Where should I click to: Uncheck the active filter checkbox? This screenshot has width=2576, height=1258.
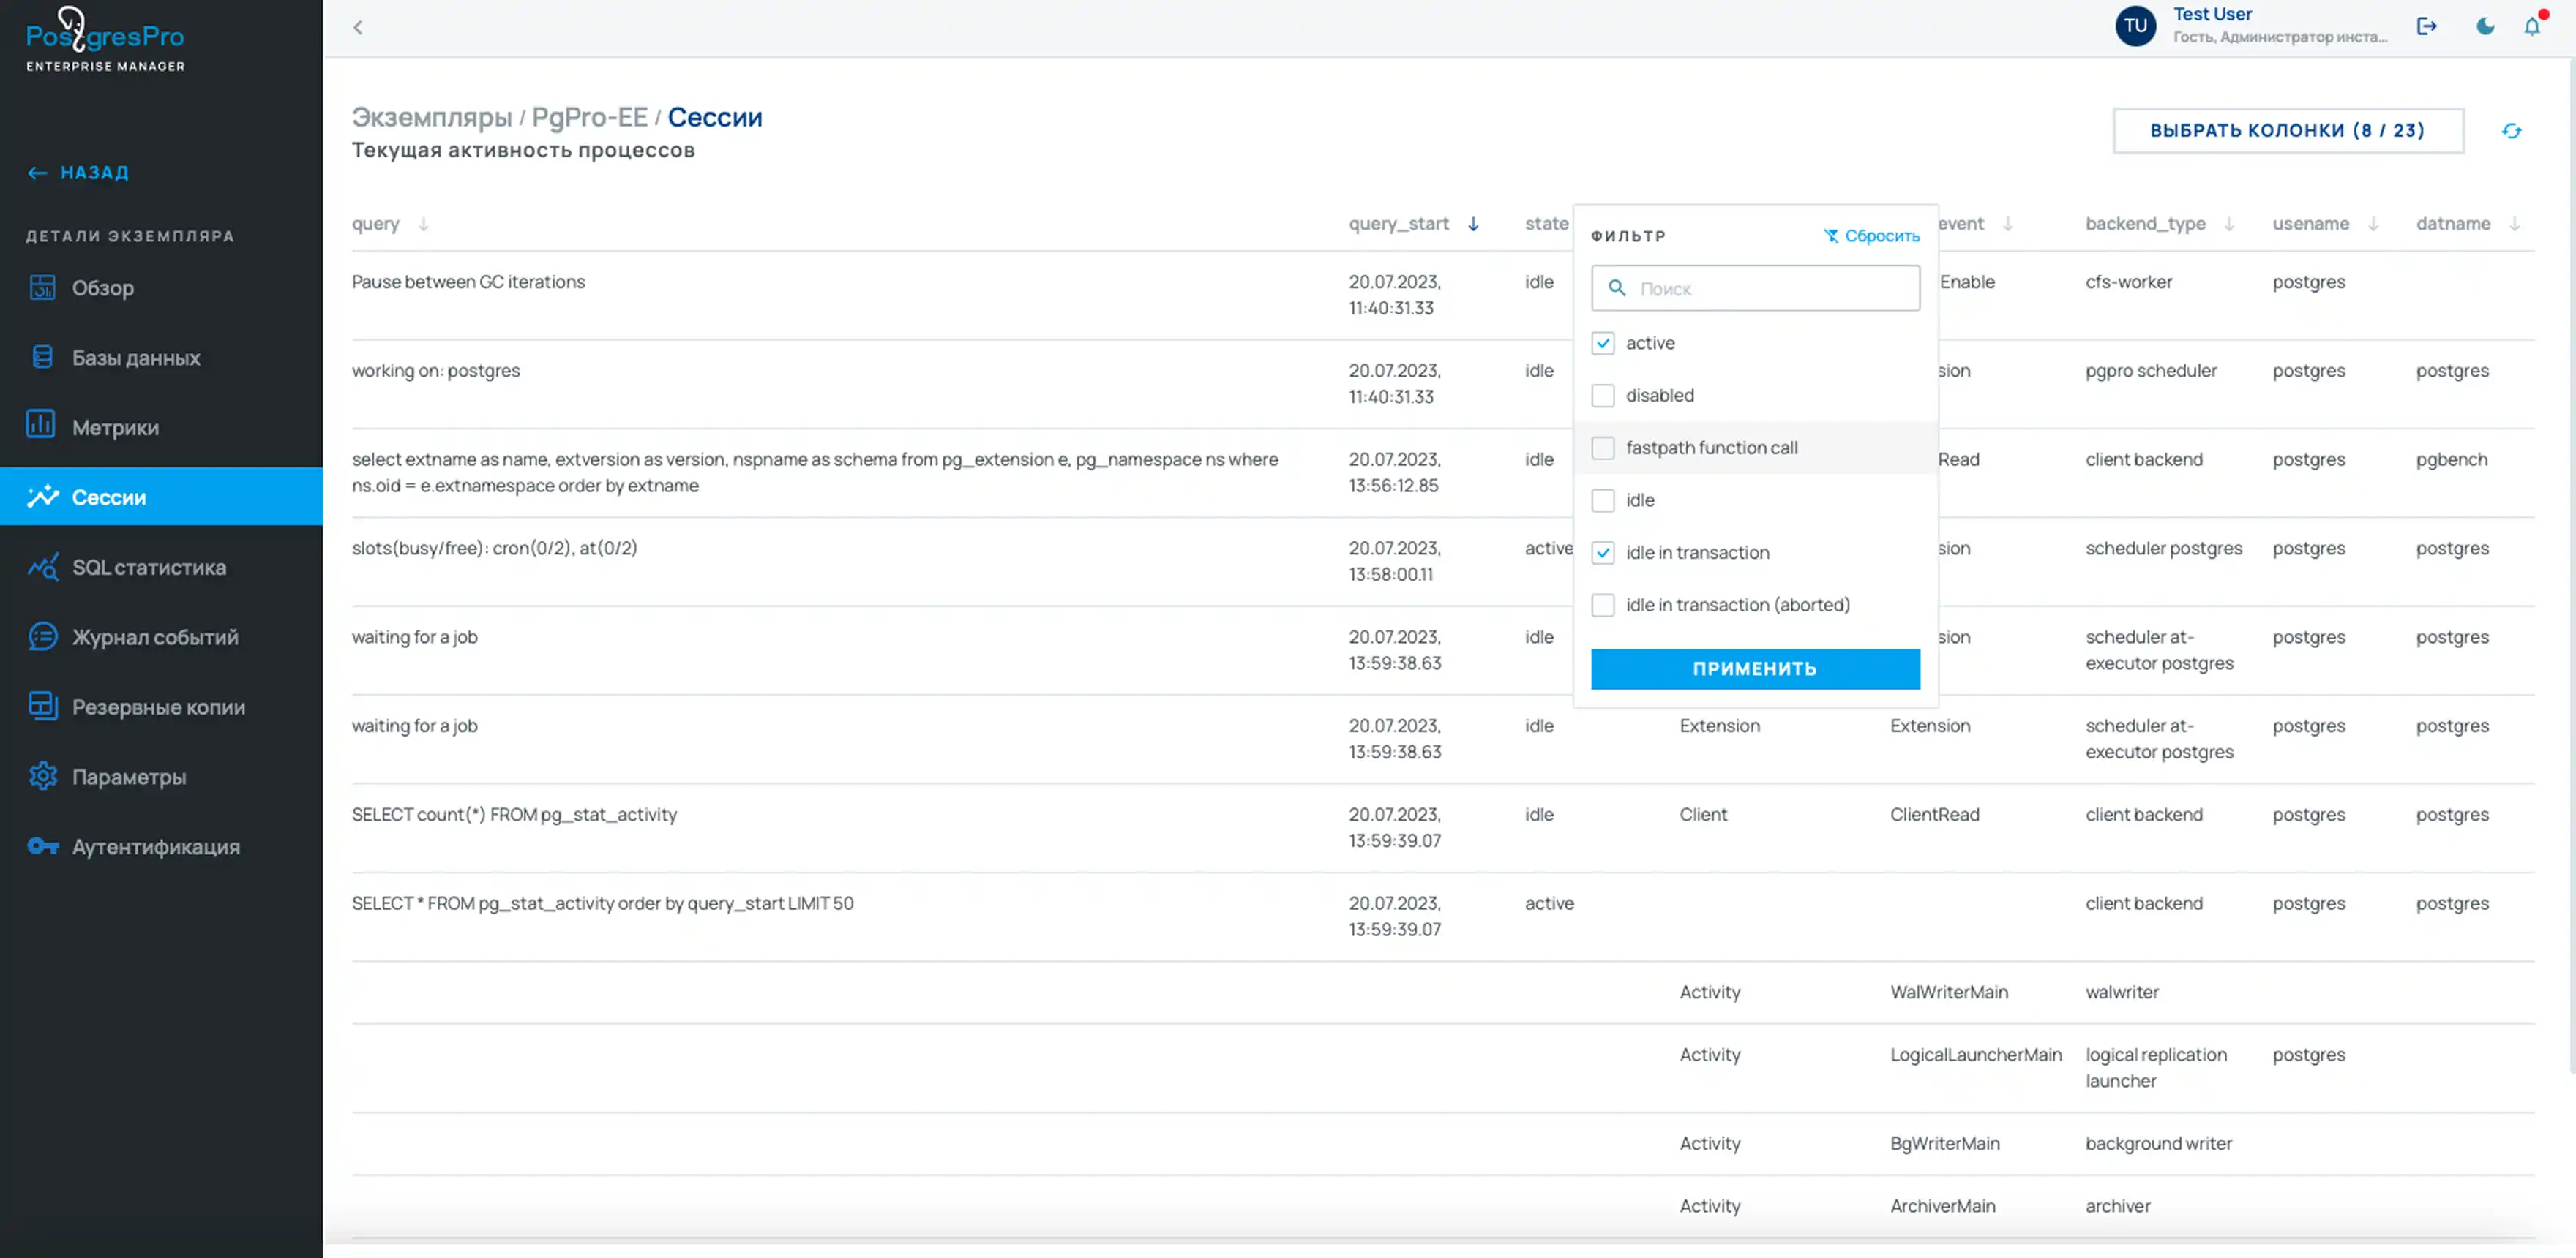pos(1602,343)
